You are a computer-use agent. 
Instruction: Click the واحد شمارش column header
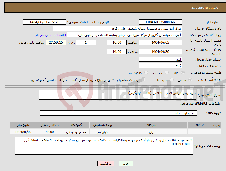pos(102,125)
